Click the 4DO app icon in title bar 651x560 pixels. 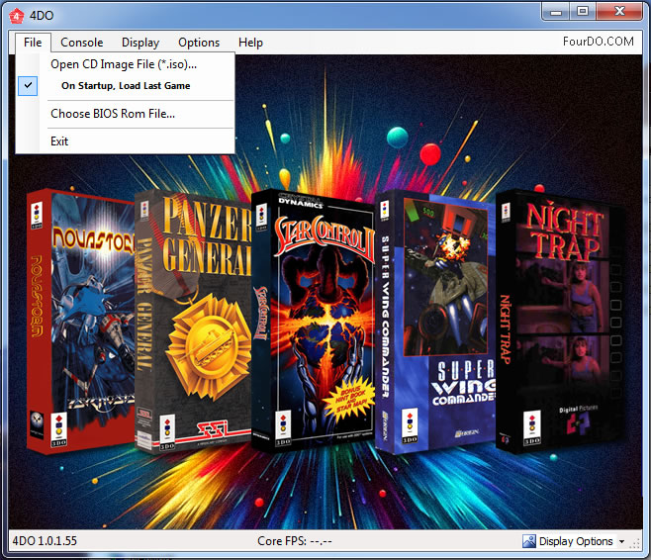pyautogui.click(x=15, y=13)
